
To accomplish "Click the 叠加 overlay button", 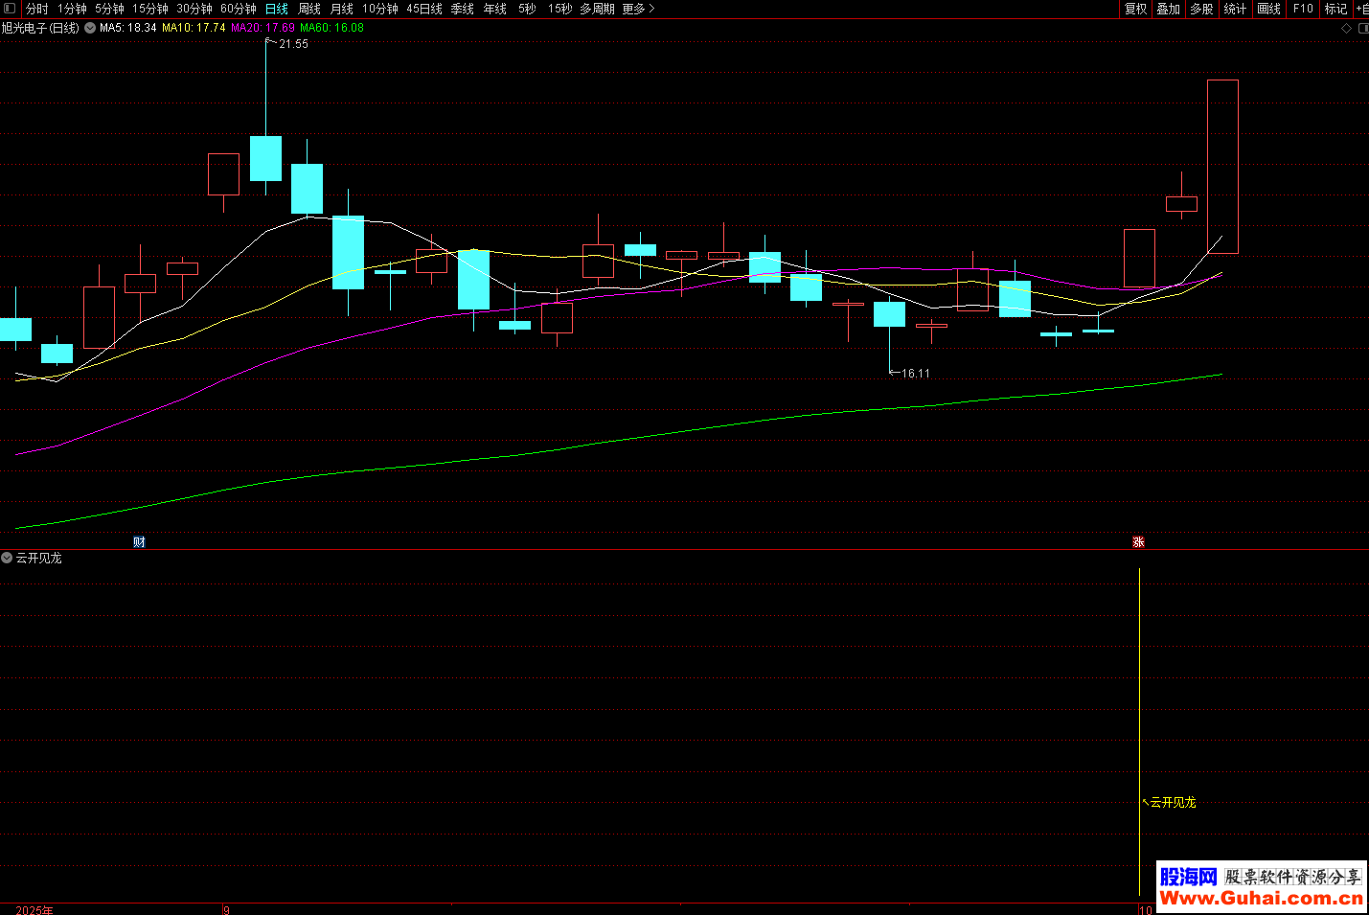I will 1168,9.
